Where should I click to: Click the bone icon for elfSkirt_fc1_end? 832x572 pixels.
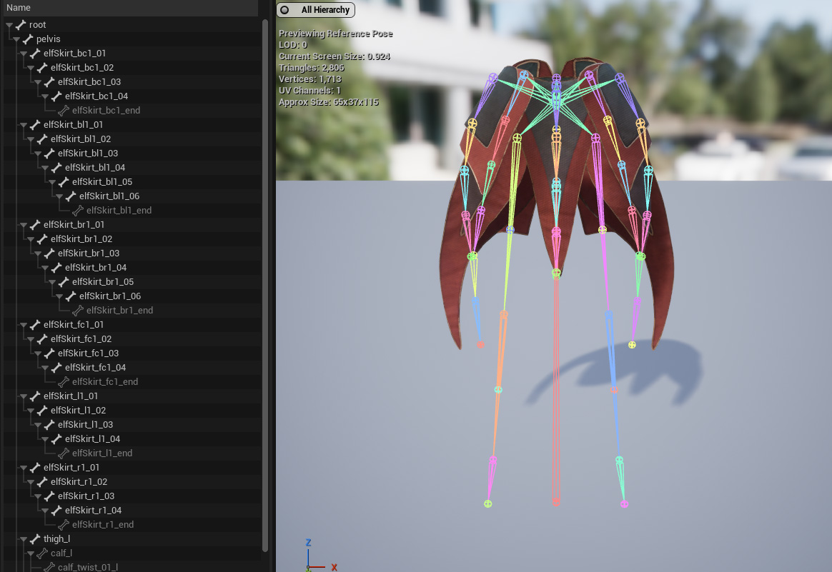64,382
